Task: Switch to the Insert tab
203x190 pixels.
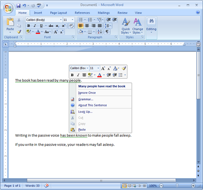Action: coord(38,13)
